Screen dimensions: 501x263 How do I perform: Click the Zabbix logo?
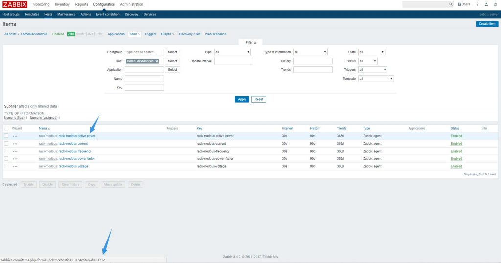[15, 4]
